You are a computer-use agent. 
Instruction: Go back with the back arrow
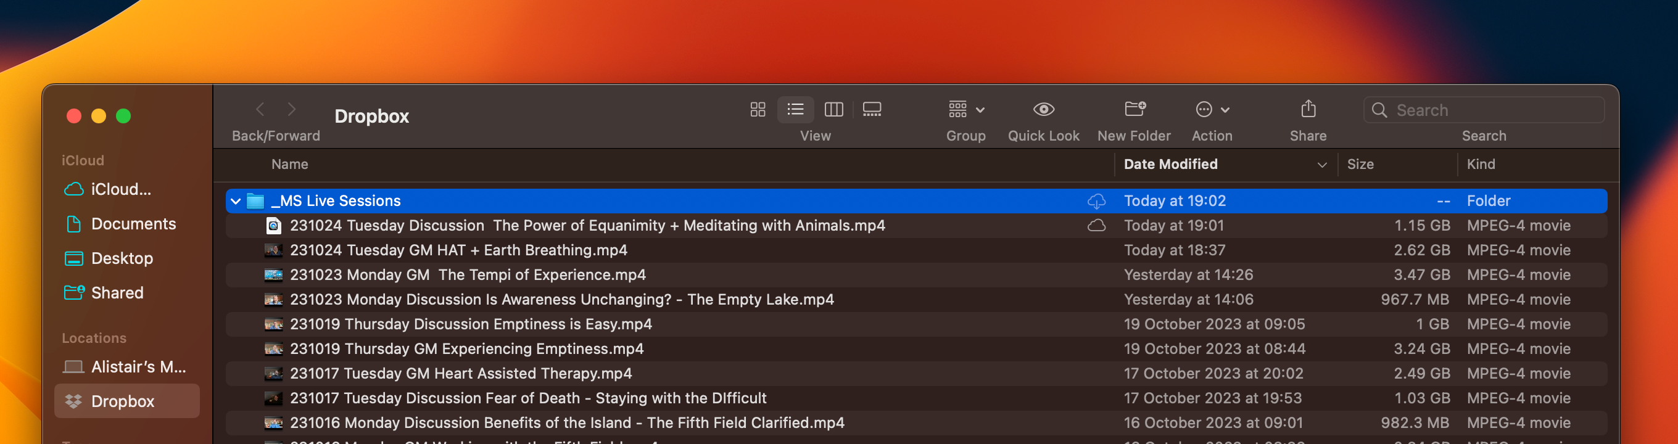coord(260,109)
